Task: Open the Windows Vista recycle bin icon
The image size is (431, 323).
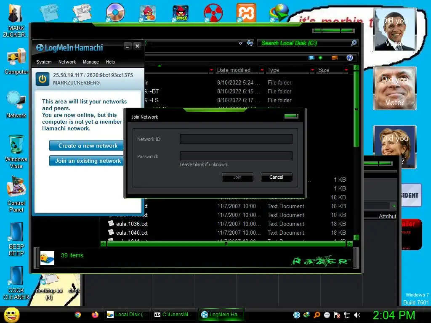Action: point(16,151)
